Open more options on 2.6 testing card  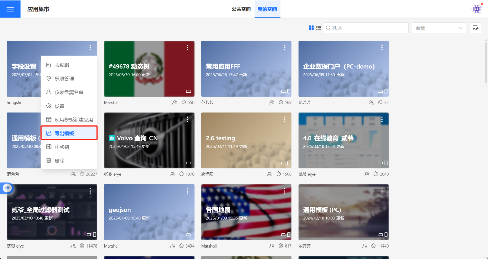[285, 119]
